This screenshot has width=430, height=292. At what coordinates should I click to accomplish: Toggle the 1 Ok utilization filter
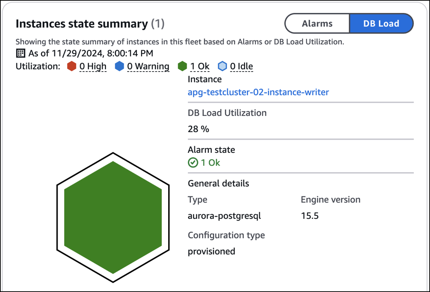pyautogui.click(x=199, y=66)
